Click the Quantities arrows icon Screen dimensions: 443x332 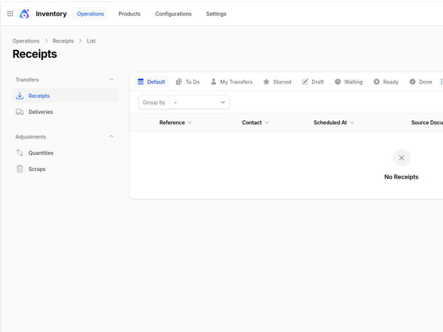click(19, 153)
